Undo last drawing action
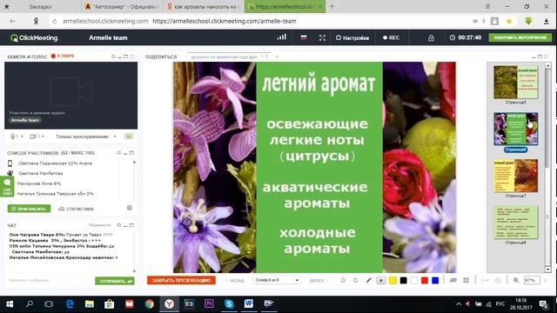The height and width of the screenshot is (313, 557). [x=343, y=280]
